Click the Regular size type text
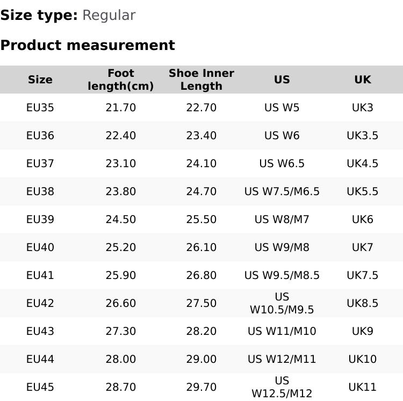This screenshot has width=403, height=401. 109,15
